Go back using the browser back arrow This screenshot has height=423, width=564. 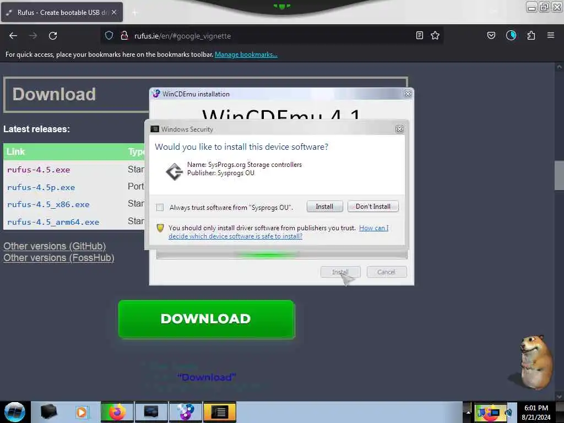tap(13, 36)
